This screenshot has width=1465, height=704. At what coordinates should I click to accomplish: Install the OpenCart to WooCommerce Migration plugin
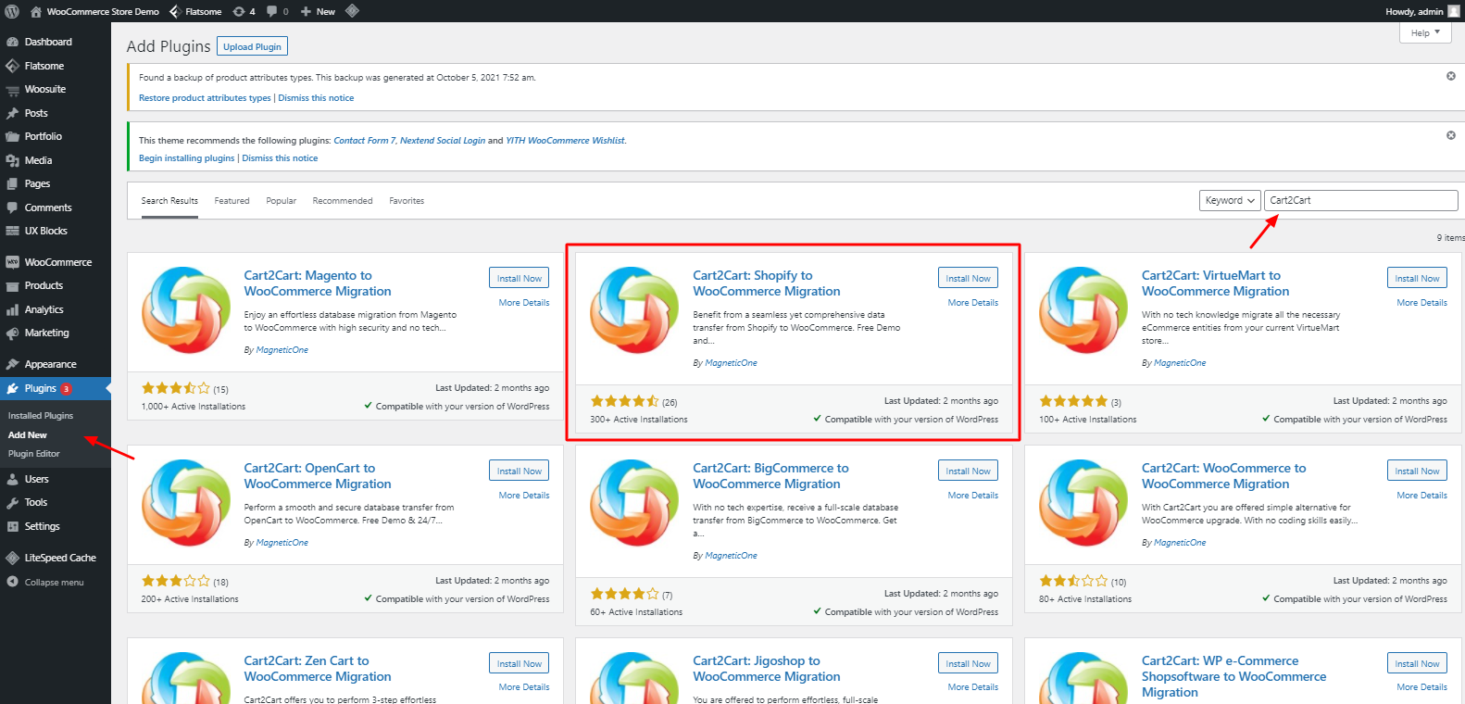519,471
